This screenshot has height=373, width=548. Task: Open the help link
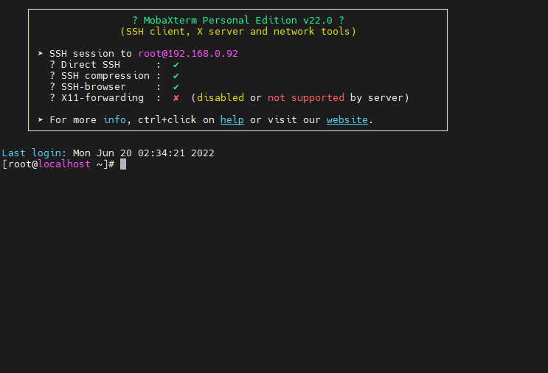[232, 120]
